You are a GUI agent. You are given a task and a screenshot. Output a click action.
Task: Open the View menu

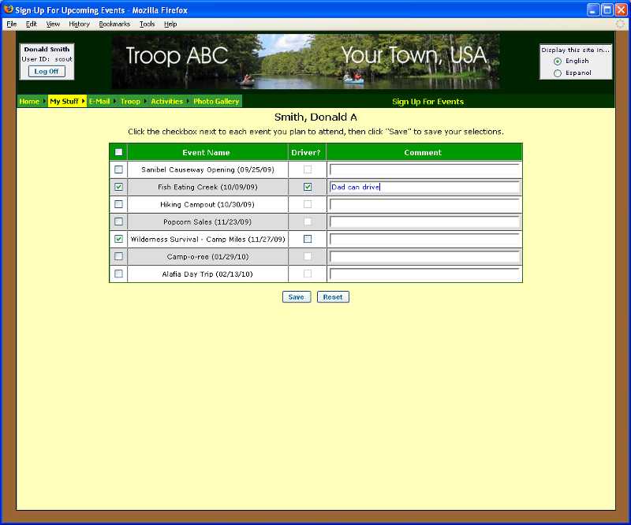[53, 24]
